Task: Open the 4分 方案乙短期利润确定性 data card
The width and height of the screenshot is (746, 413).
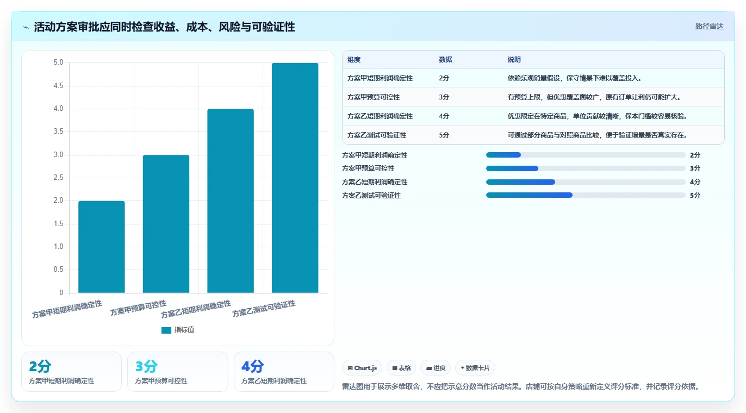Action: tap(284, 372)
